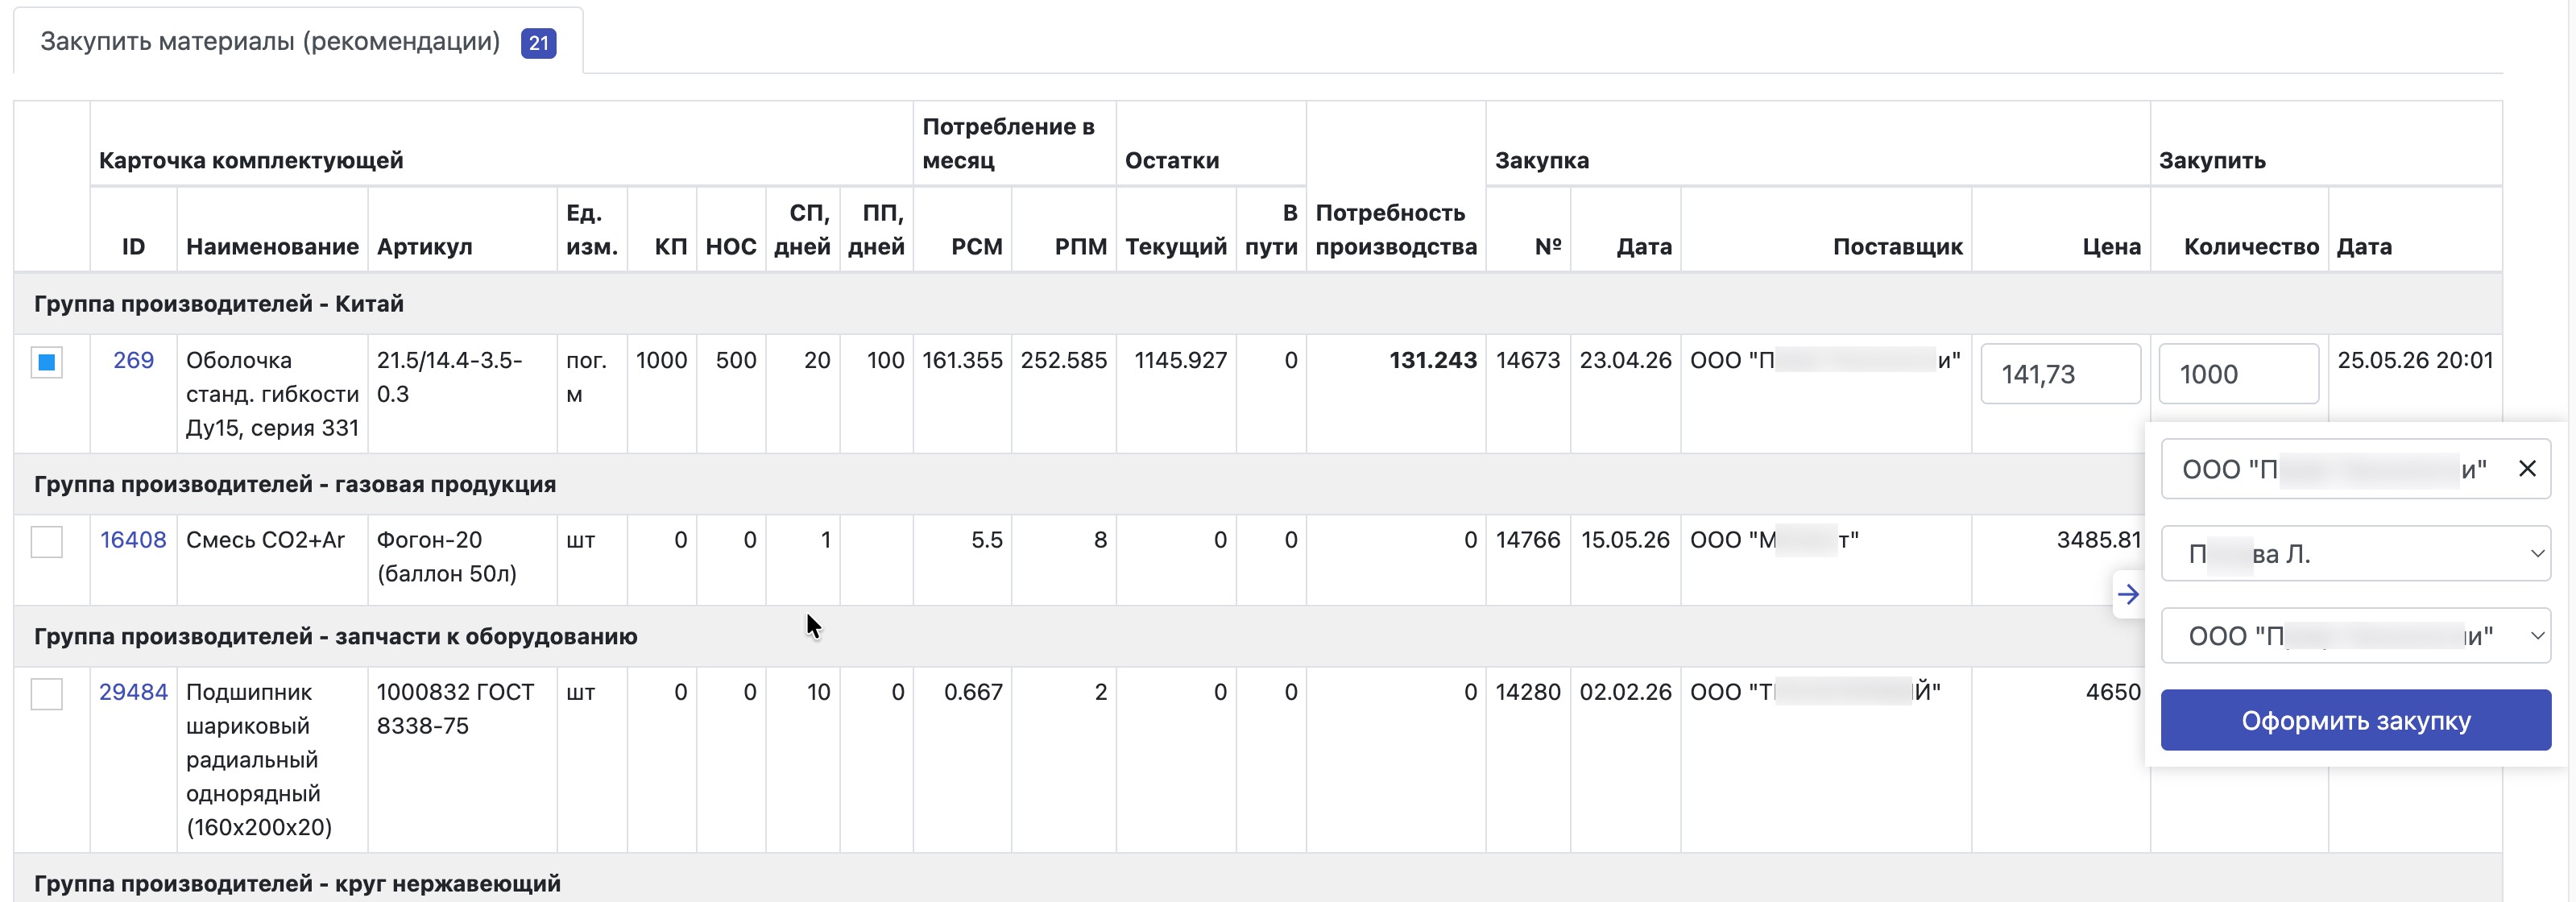Open item link 269
The width and height of the screenshot is (2576, 902).
point(133,360)
